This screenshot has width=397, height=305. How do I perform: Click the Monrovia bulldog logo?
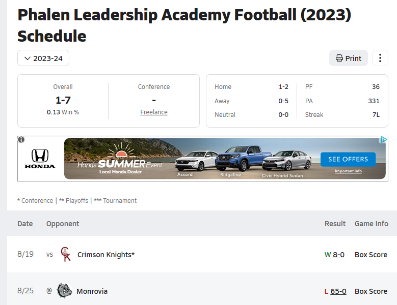click(64, 291)
